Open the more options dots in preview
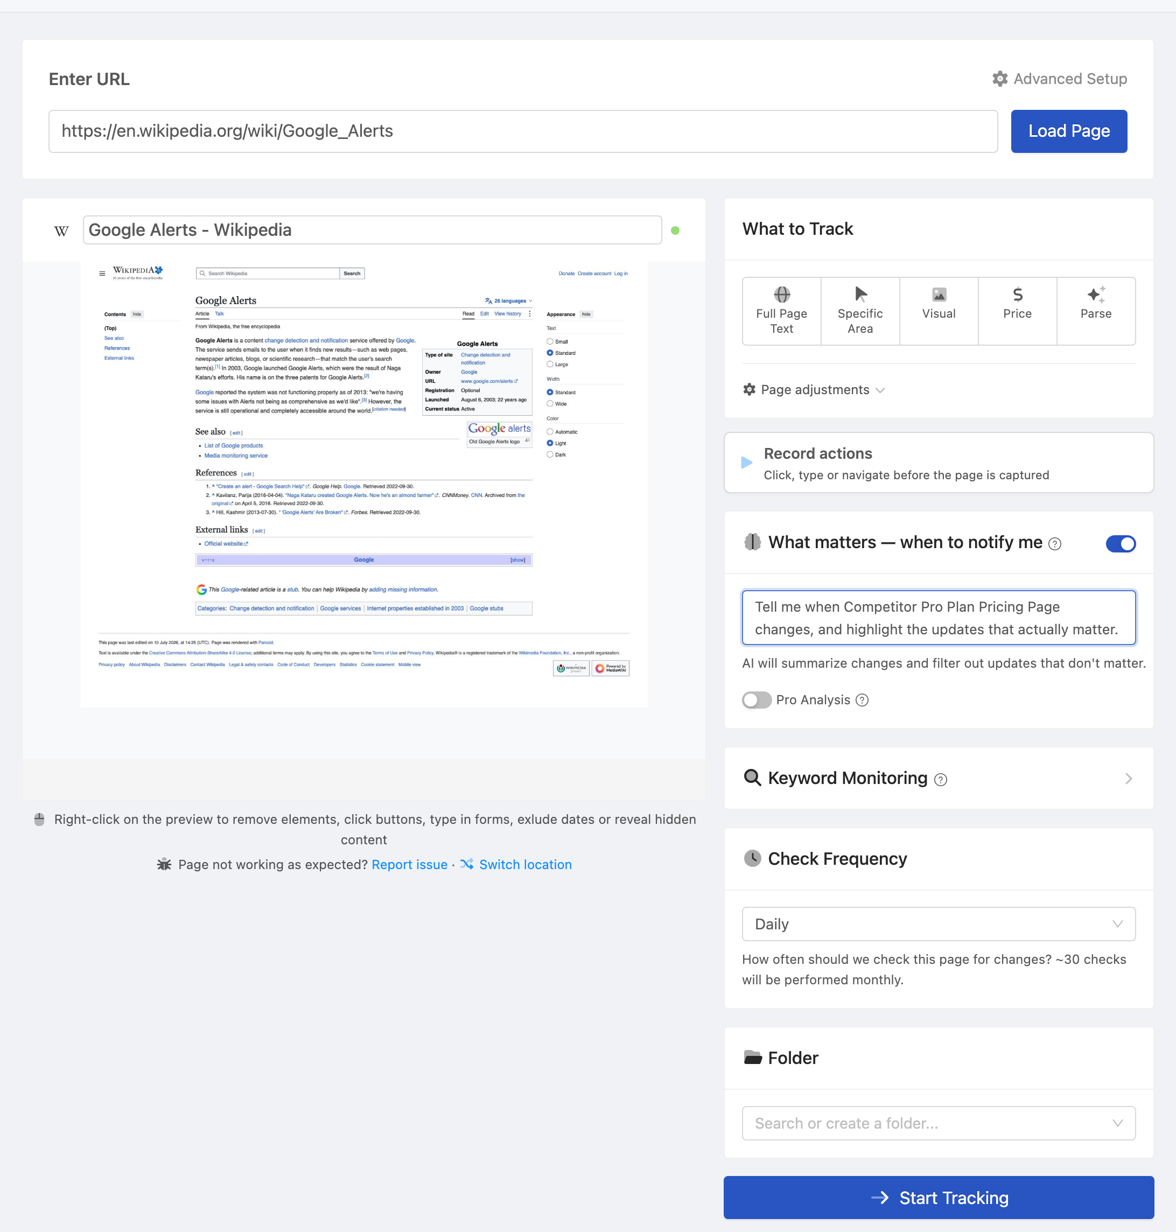This screenshot has width=1176, height=1232. coord(530,313)
